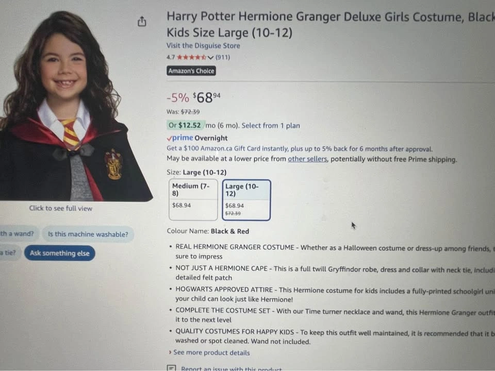Select the Large (10-12) size option
Screen dimensions: 495x371
click(x=246, y=200)
